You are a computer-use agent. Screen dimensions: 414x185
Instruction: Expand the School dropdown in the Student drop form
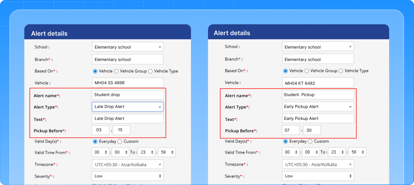click(x=127, y=47)
